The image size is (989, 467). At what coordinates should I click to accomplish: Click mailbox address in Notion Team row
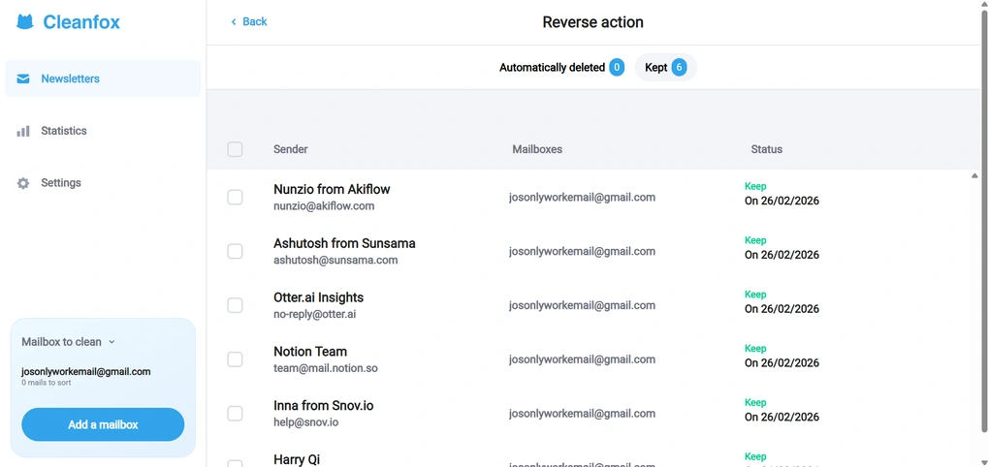click(x=582, y=359)
